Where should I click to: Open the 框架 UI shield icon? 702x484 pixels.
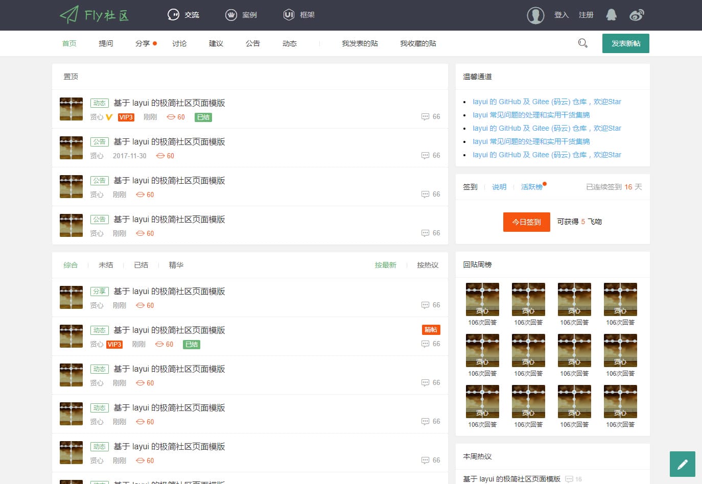click(x=289, y=15)
